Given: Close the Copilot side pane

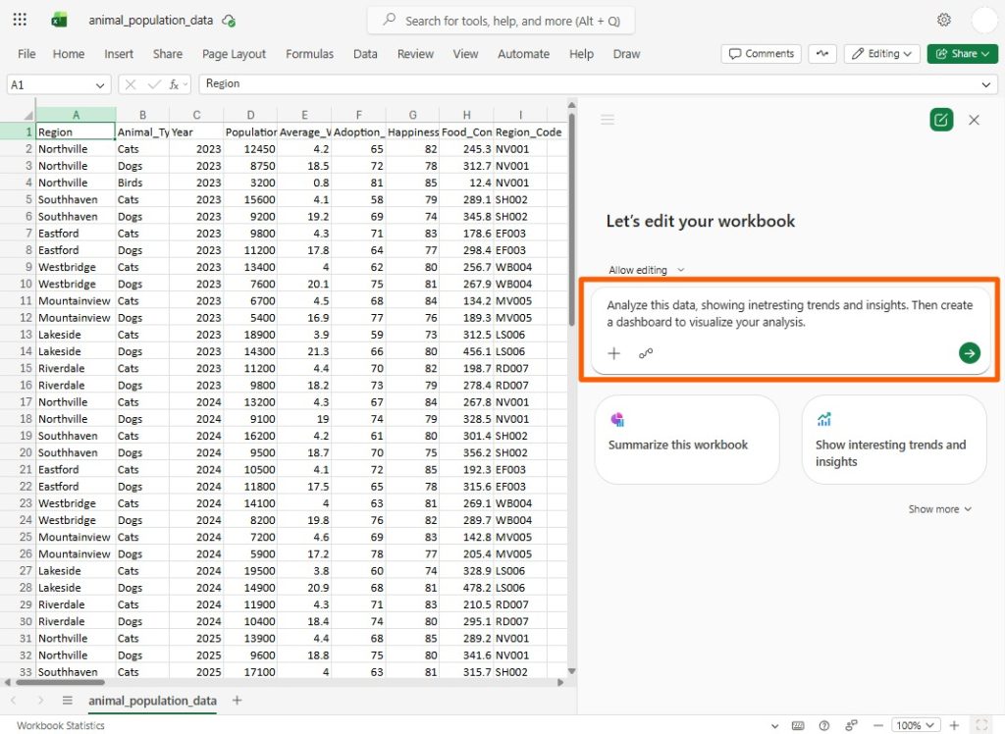Looking at the screenshot, I should [x=974, y=120].
